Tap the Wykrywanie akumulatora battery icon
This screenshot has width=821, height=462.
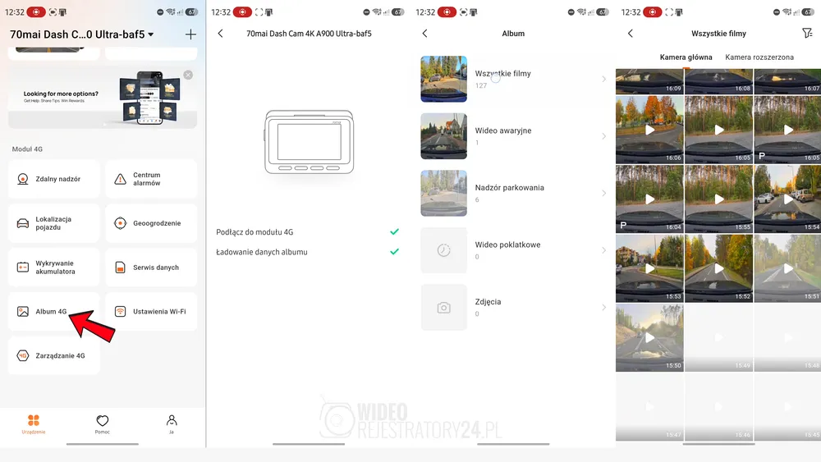coord(22,268)
